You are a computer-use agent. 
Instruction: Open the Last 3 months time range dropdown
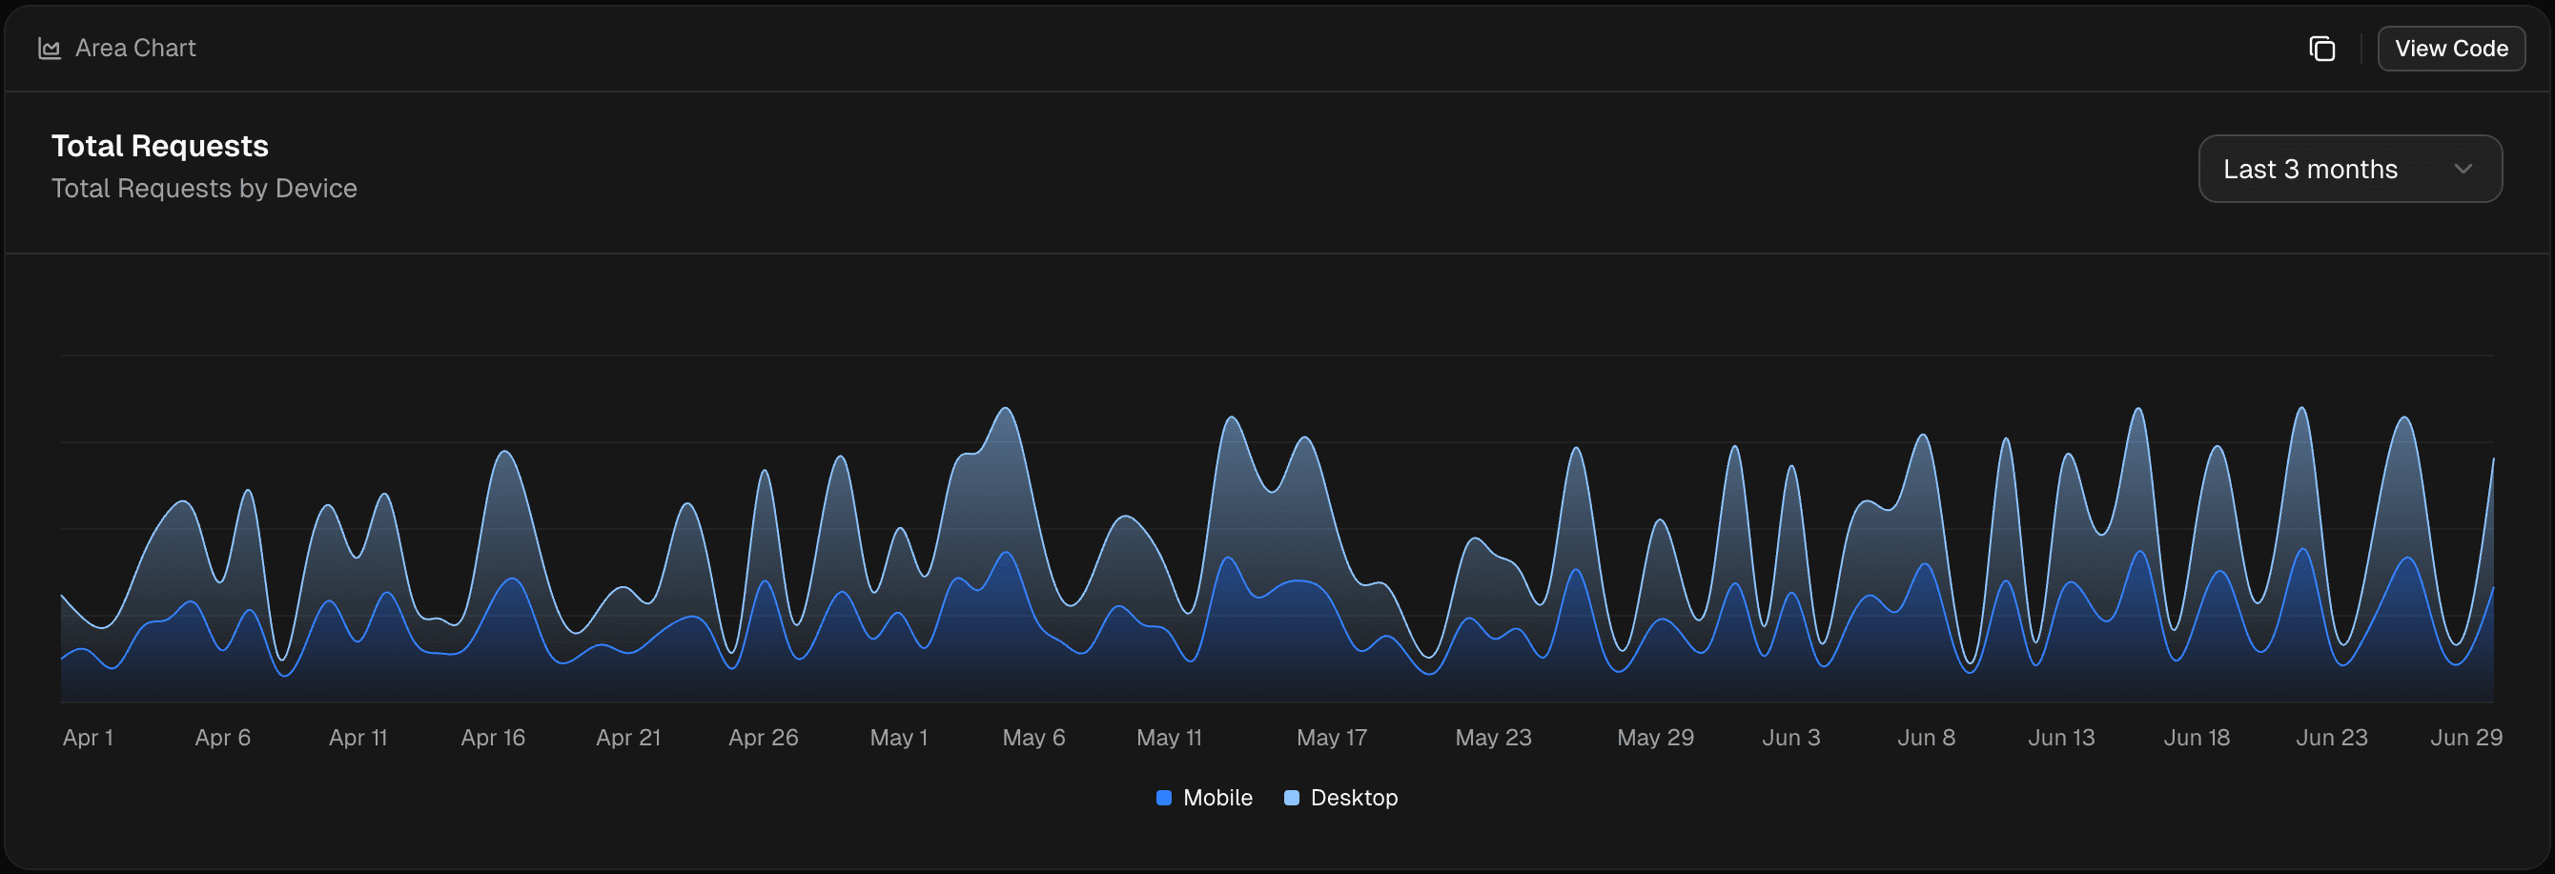click(2349, 170)
